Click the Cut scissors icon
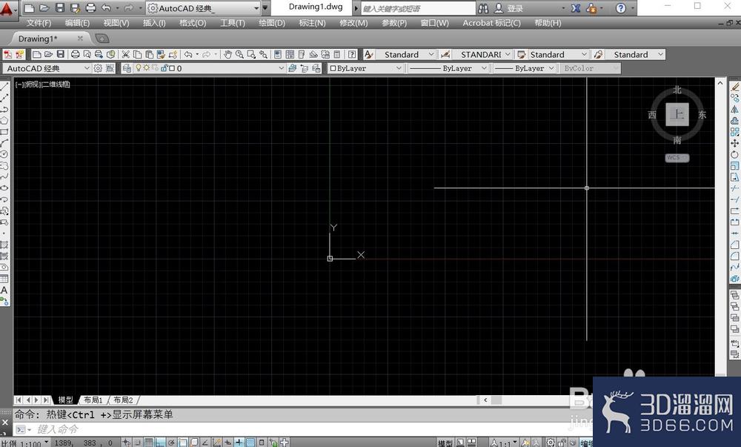 (125, 54)
